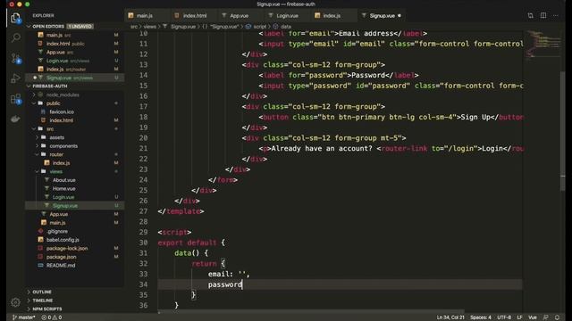Screen dimensions: 572x321
Task: Collapse the router folder
Action: point(56,154)
